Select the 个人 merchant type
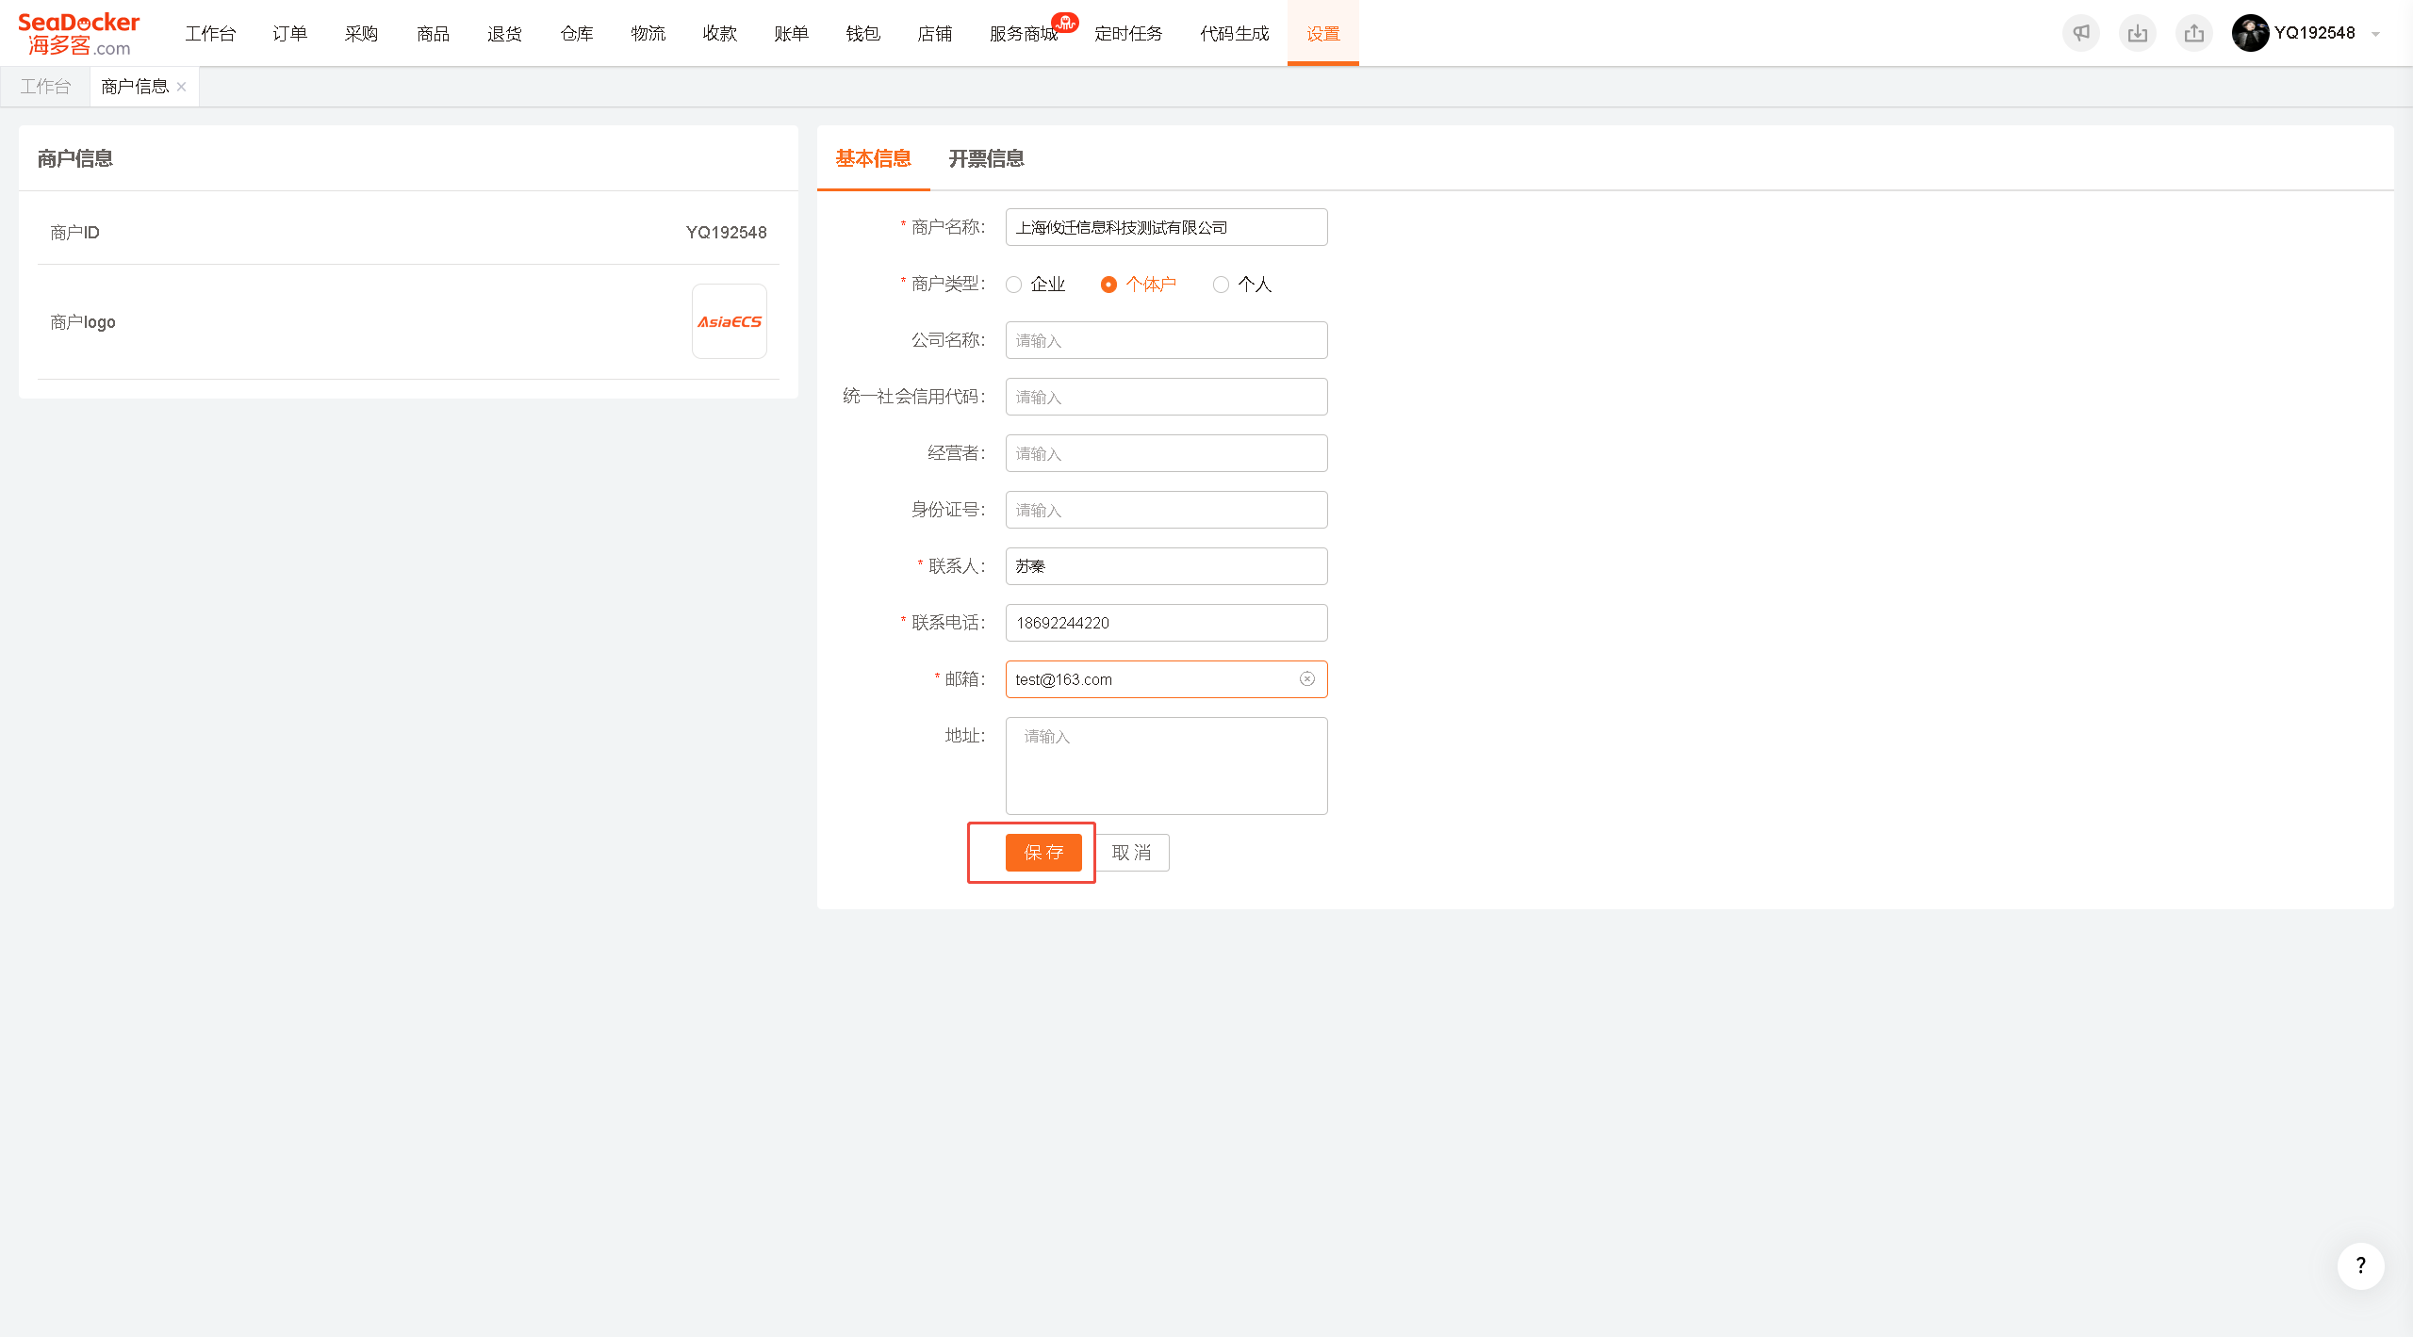2413x1337 pixels. [1242, 284]
